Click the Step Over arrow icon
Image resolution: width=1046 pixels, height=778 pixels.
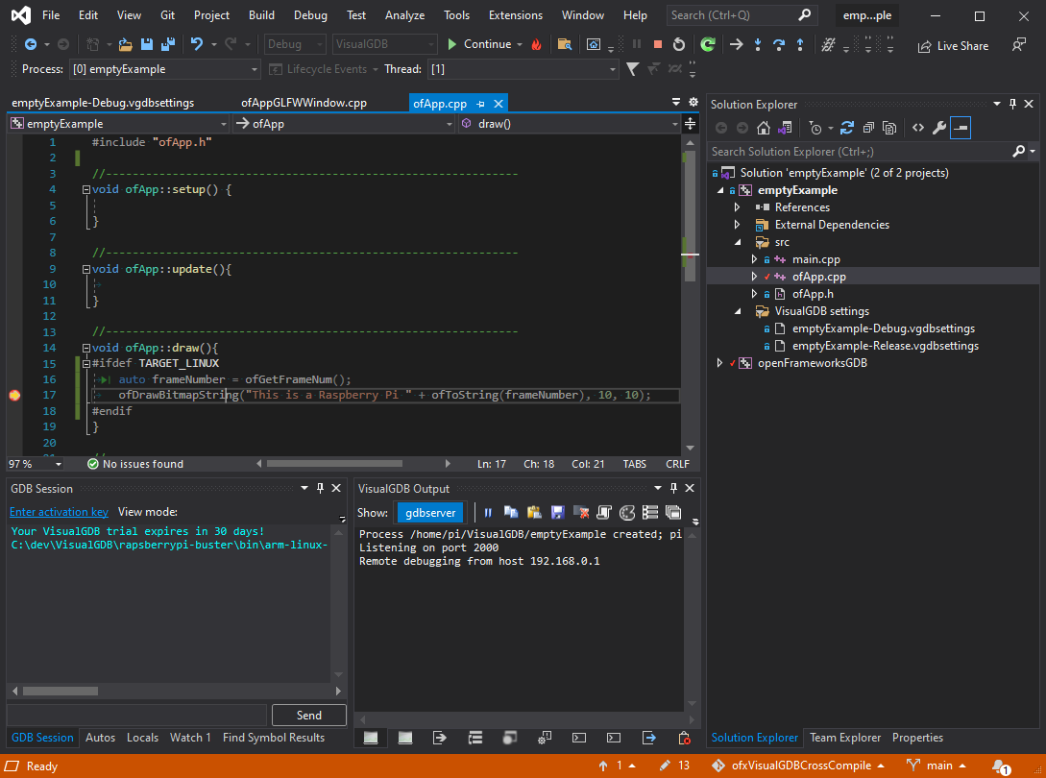778,45
